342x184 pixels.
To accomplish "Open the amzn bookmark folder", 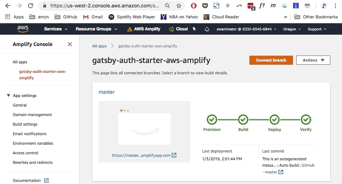I will coord(39,17).
